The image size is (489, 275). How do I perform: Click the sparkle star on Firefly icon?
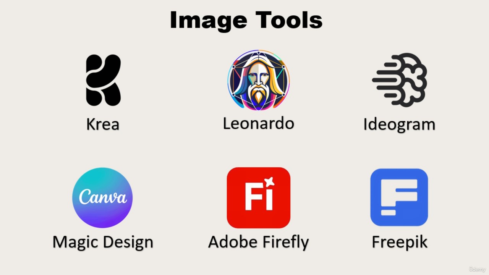coord(269,182)
